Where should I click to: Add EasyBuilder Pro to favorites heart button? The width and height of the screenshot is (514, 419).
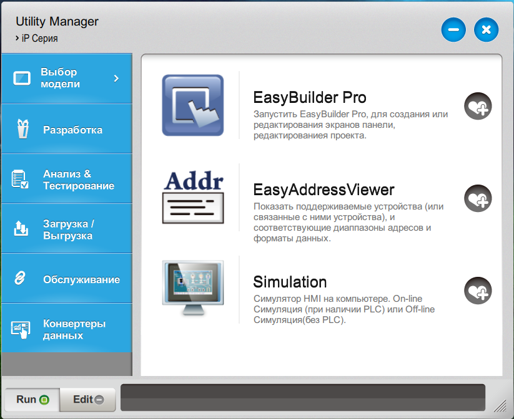478,106
